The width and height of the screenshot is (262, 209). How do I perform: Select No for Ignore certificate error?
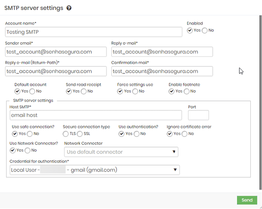tap(184, 134)
